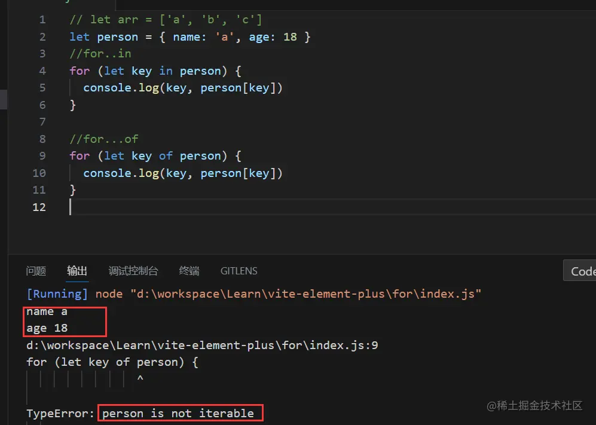Click 'person is not iterable' message
This screenshot has height=425, width=596.
(x=178, y=413)
